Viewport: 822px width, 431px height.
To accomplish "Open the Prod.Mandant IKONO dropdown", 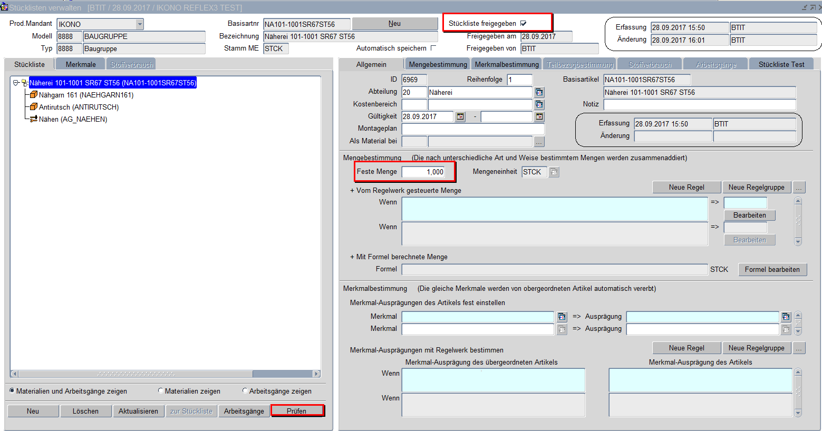I will [x=139, y=24].
